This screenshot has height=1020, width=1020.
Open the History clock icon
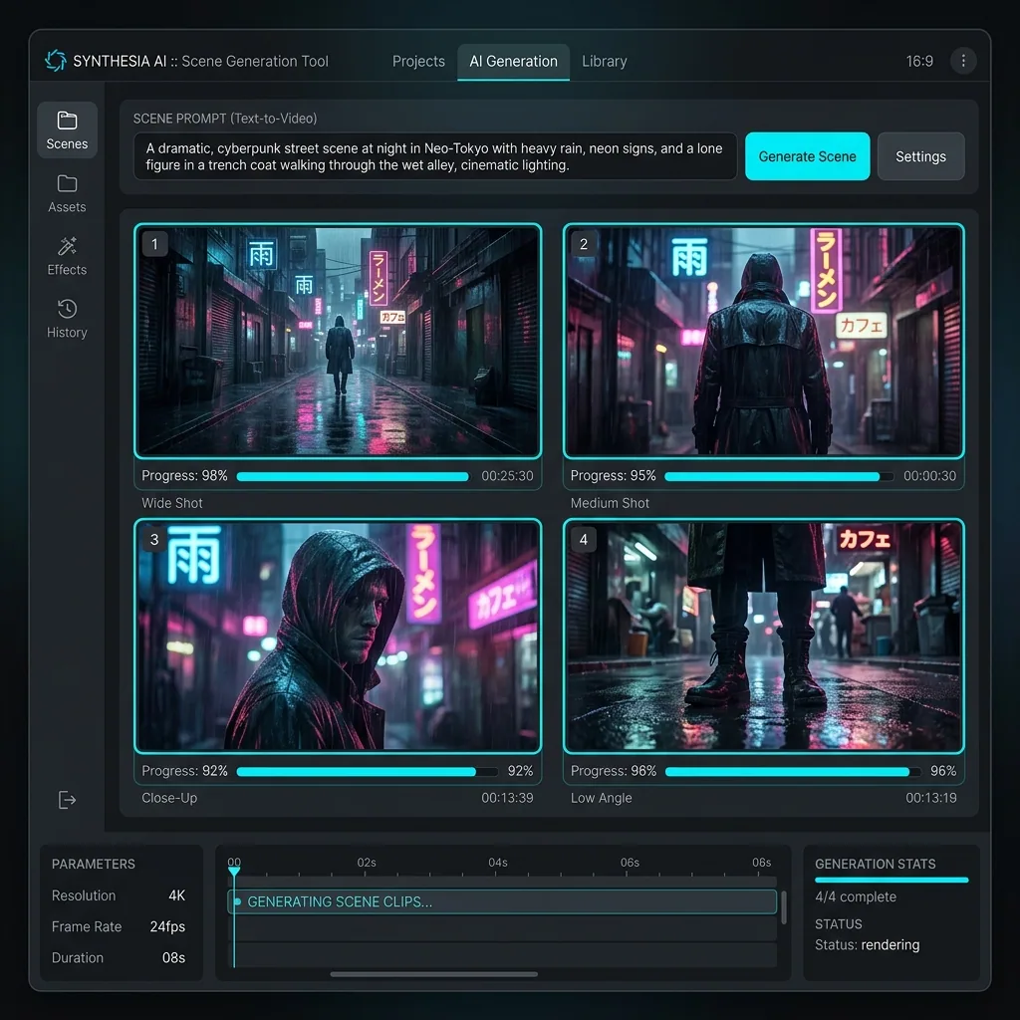[67, 309]
